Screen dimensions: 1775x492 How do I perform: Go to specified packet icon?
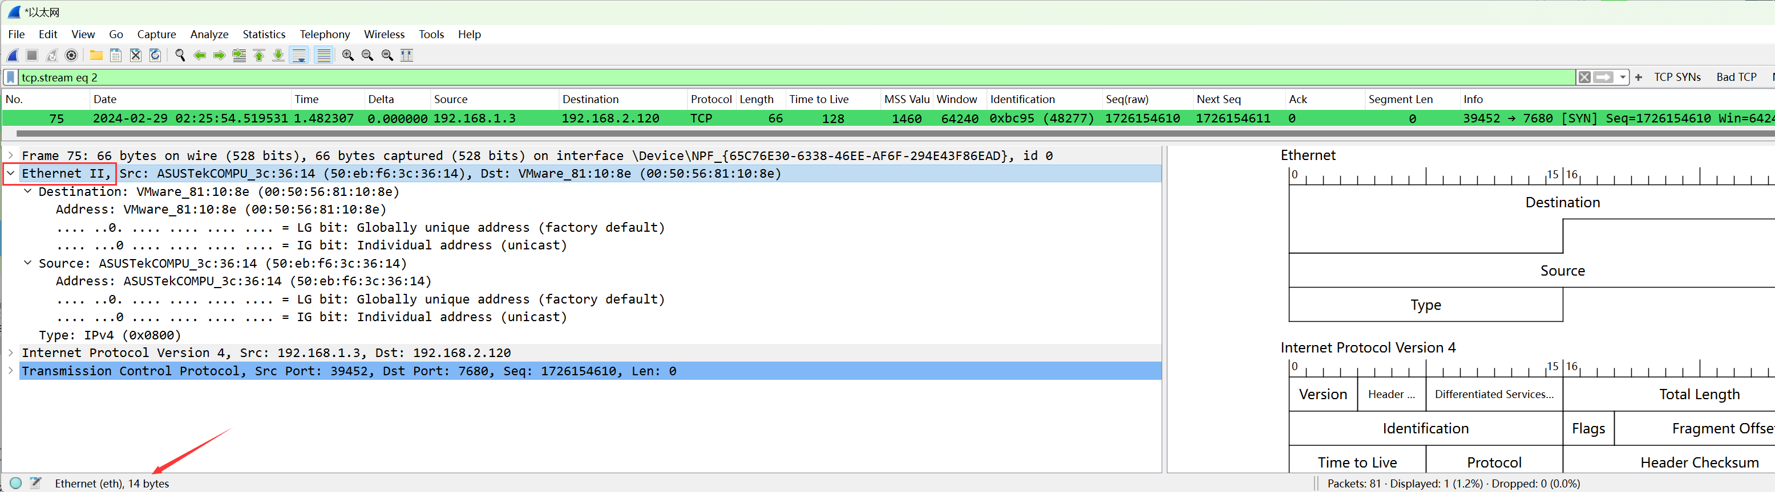coord(239,55)
